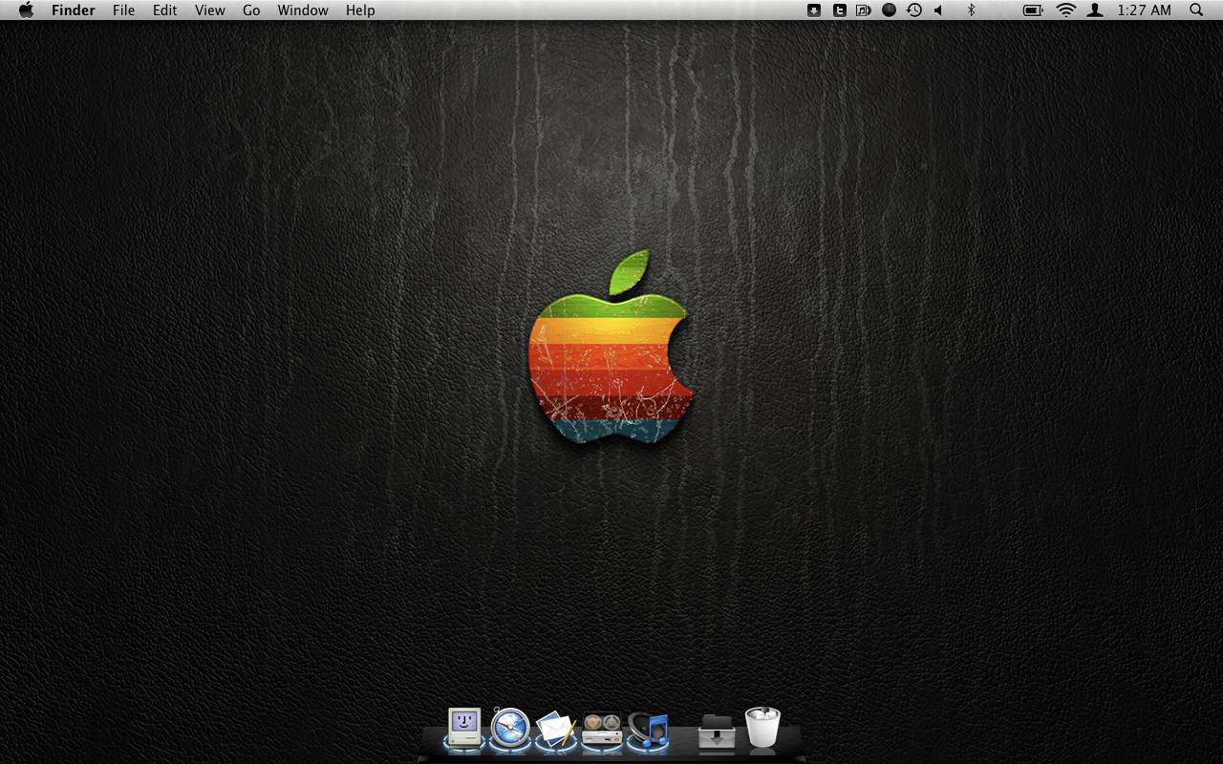Open the Help menu

[x=360, y=11]
